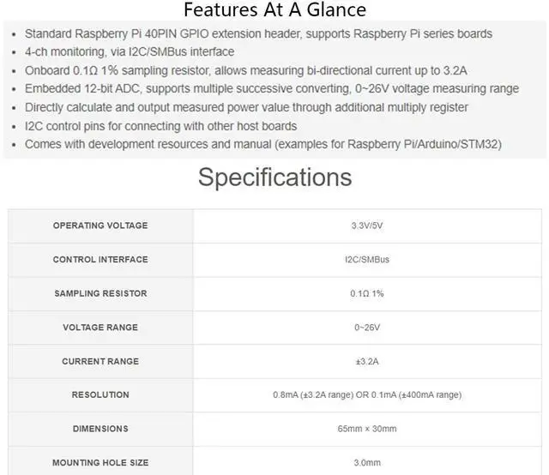Click the "VOLTAGE RANGE" row label
Screen dimensions: 549x475
(x=100, y=328)
